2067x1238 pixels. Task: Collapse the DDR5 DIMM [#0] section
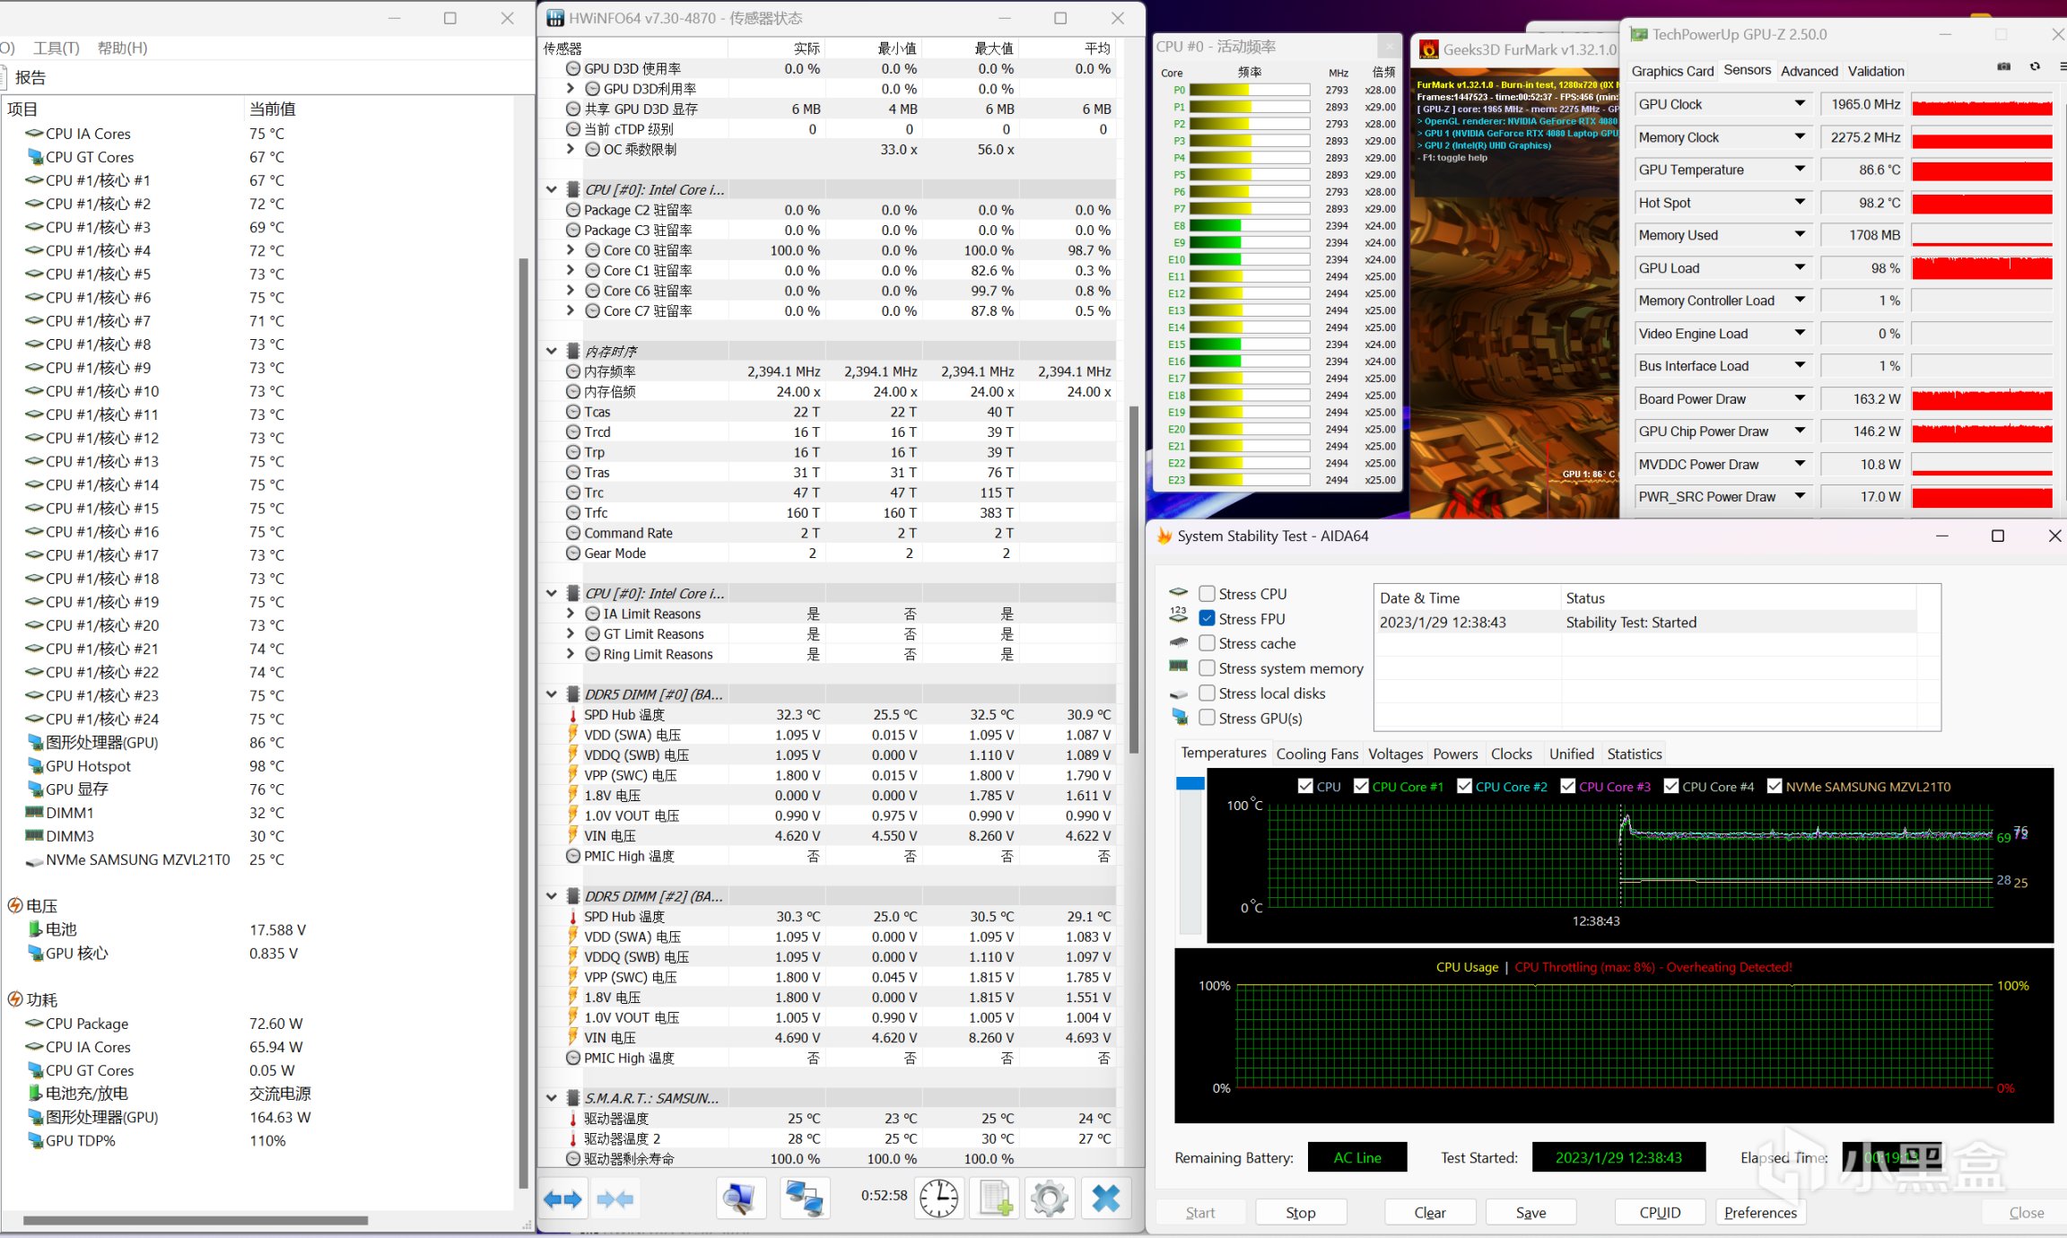(x=552, y=694)
